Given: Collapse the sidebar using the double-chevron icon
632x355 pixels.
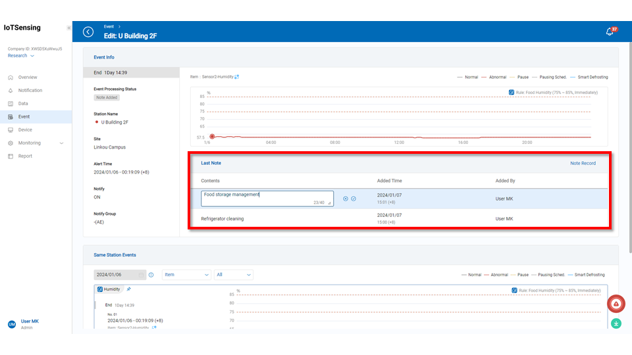Looking at the screenshot, I should pos(69,28).
